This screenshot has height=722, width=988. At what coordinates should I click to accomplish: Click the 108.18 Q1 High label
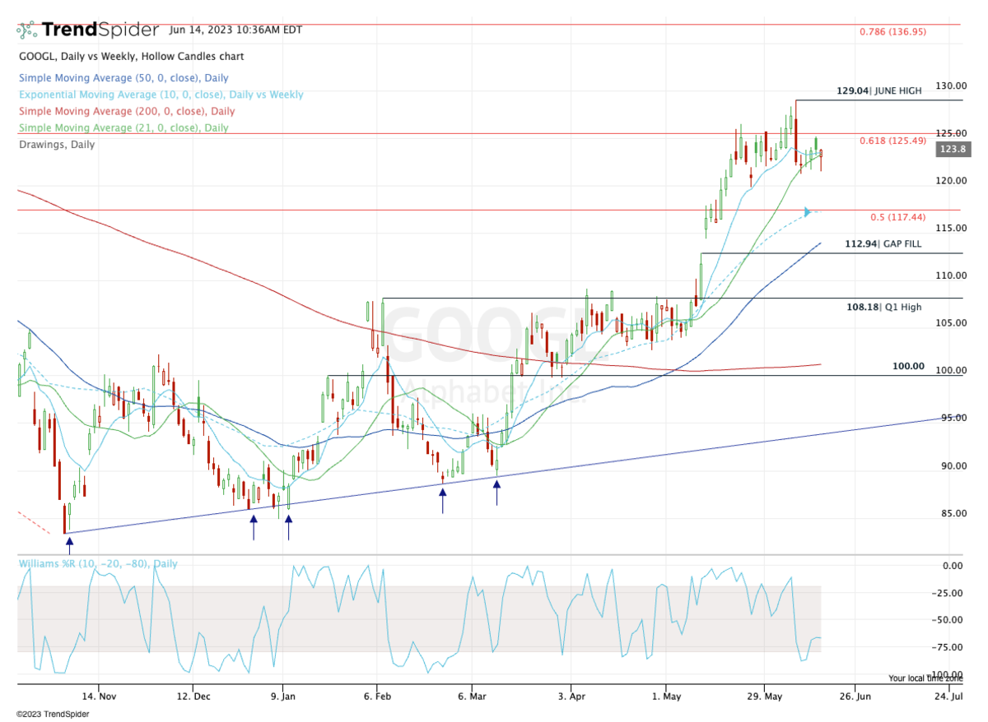click(884, 307)
